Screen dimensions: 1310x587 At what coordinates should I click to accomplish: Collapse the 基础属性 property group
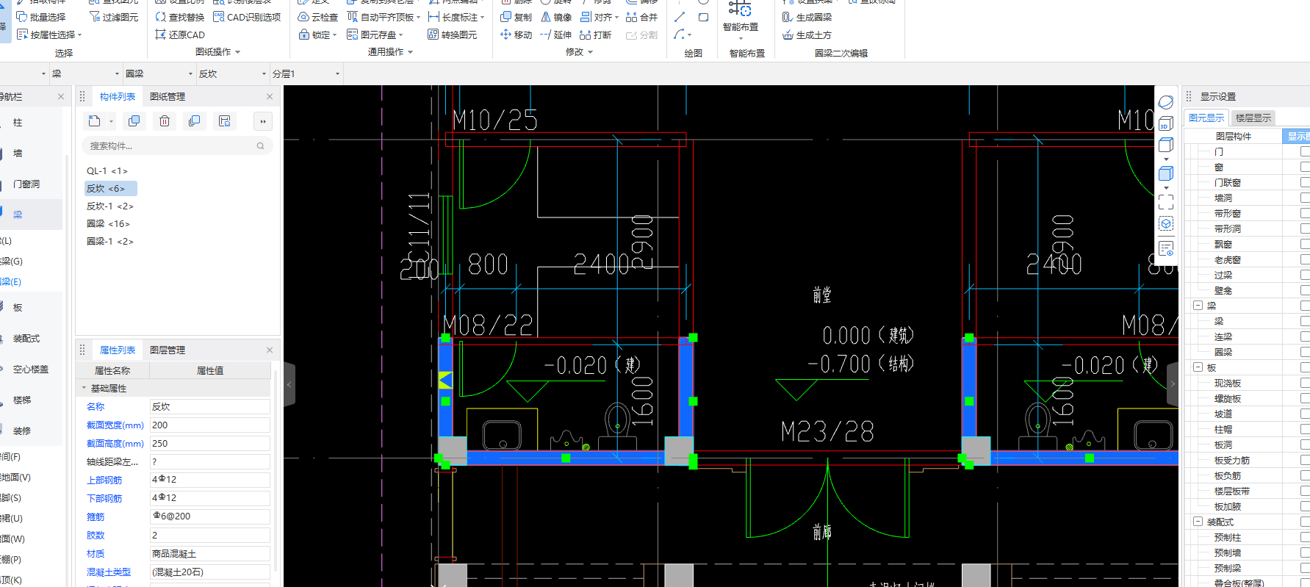click(x=84, y=388)
